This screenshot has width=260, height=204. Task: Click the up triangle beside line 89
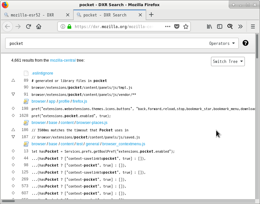(x=13, y=80)
